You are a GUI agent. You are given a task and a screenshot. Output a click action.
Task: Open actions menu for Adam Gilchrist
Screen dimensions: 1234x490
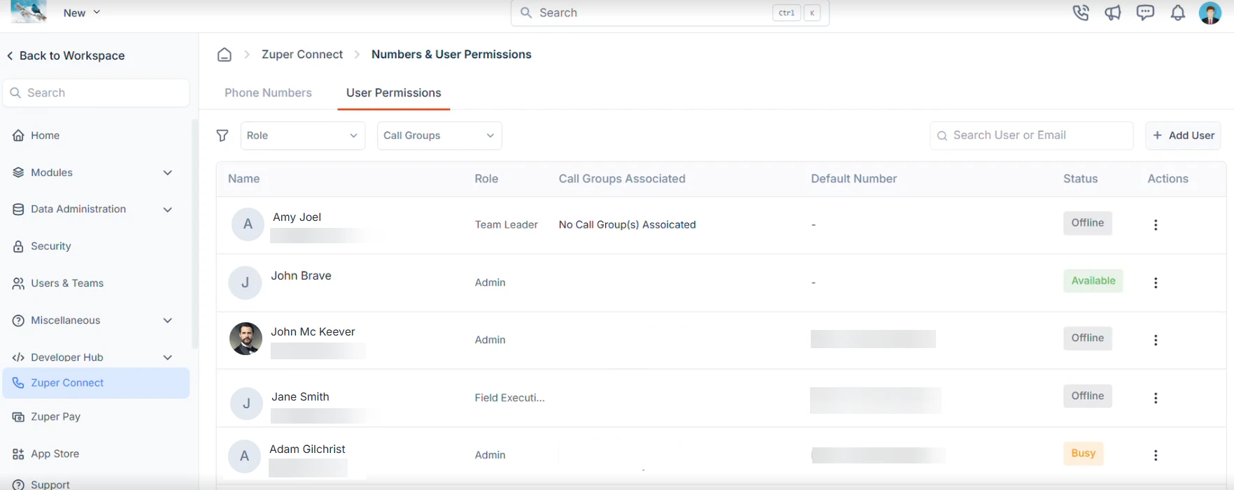pos(1156,456)
